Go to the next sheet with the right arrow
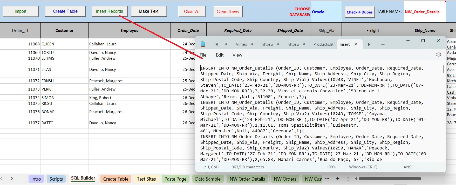 pyautogui.click(x=12, y=179)
